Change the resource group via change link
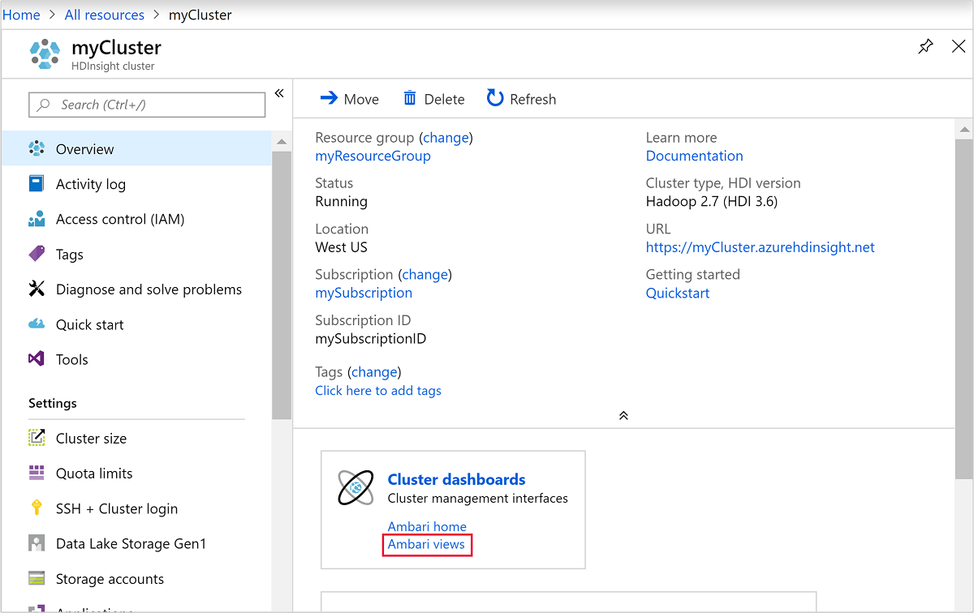This screenshot has width=974, height=613. (x=446, y=137)
